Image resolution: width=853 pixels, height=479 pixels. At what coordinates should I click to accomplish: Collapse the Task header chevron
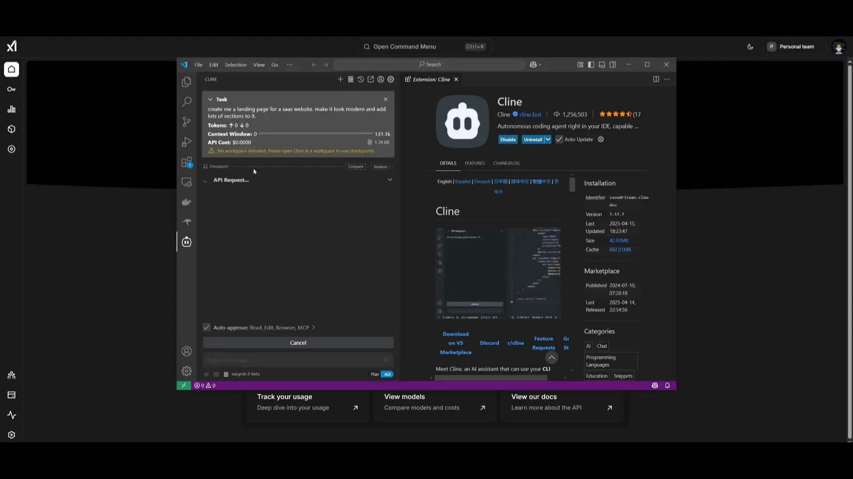pos(211,99)
